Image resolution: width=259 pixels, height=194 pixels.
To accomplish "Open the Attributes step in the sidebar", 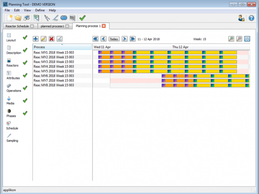I will 13,75.
